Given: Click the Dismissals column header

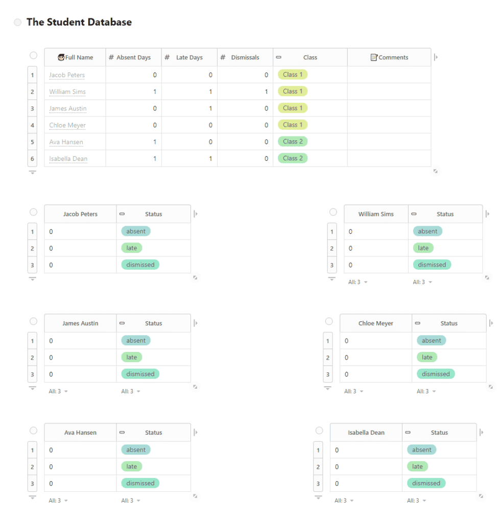Looking at the screenshot, I should tap(245, 58).
